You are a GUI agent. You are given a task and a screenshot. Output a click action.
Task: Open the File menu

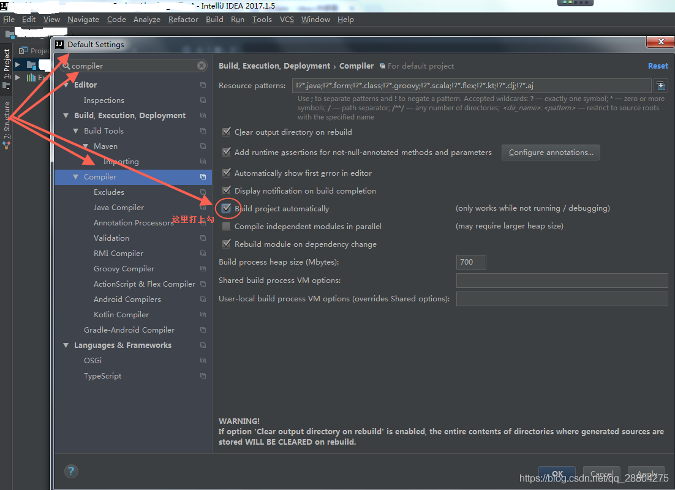(9, 20)
